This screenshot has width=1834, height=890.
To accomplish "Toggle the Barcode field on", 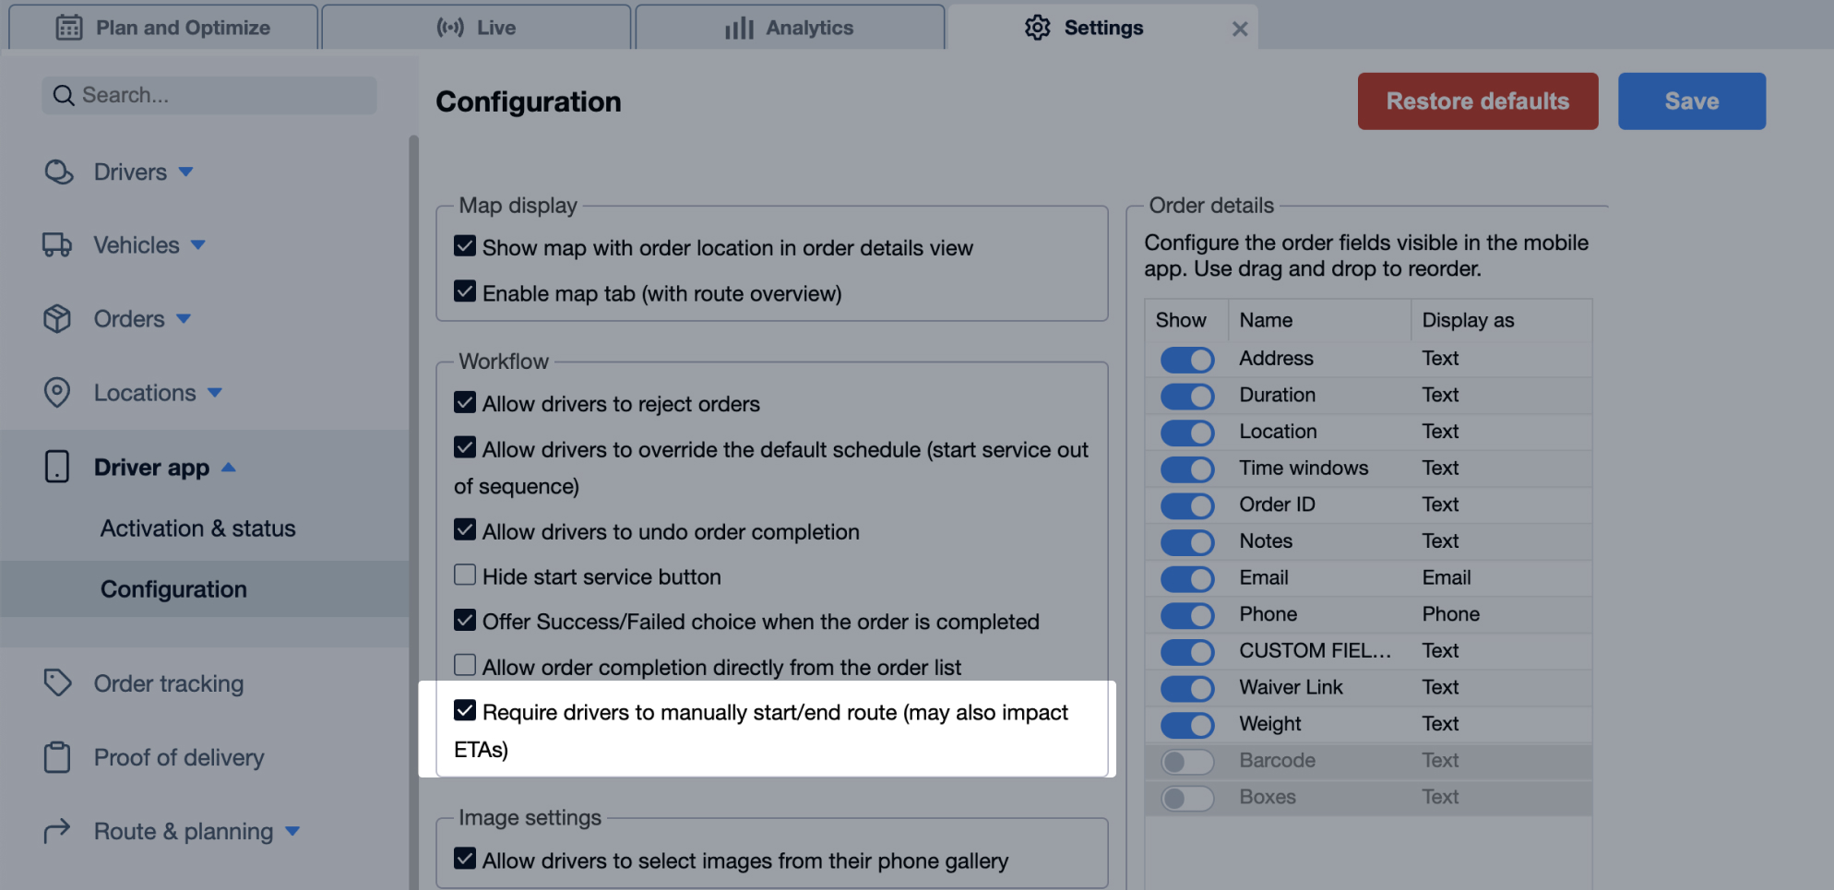I will click(x=1187, y=761).
